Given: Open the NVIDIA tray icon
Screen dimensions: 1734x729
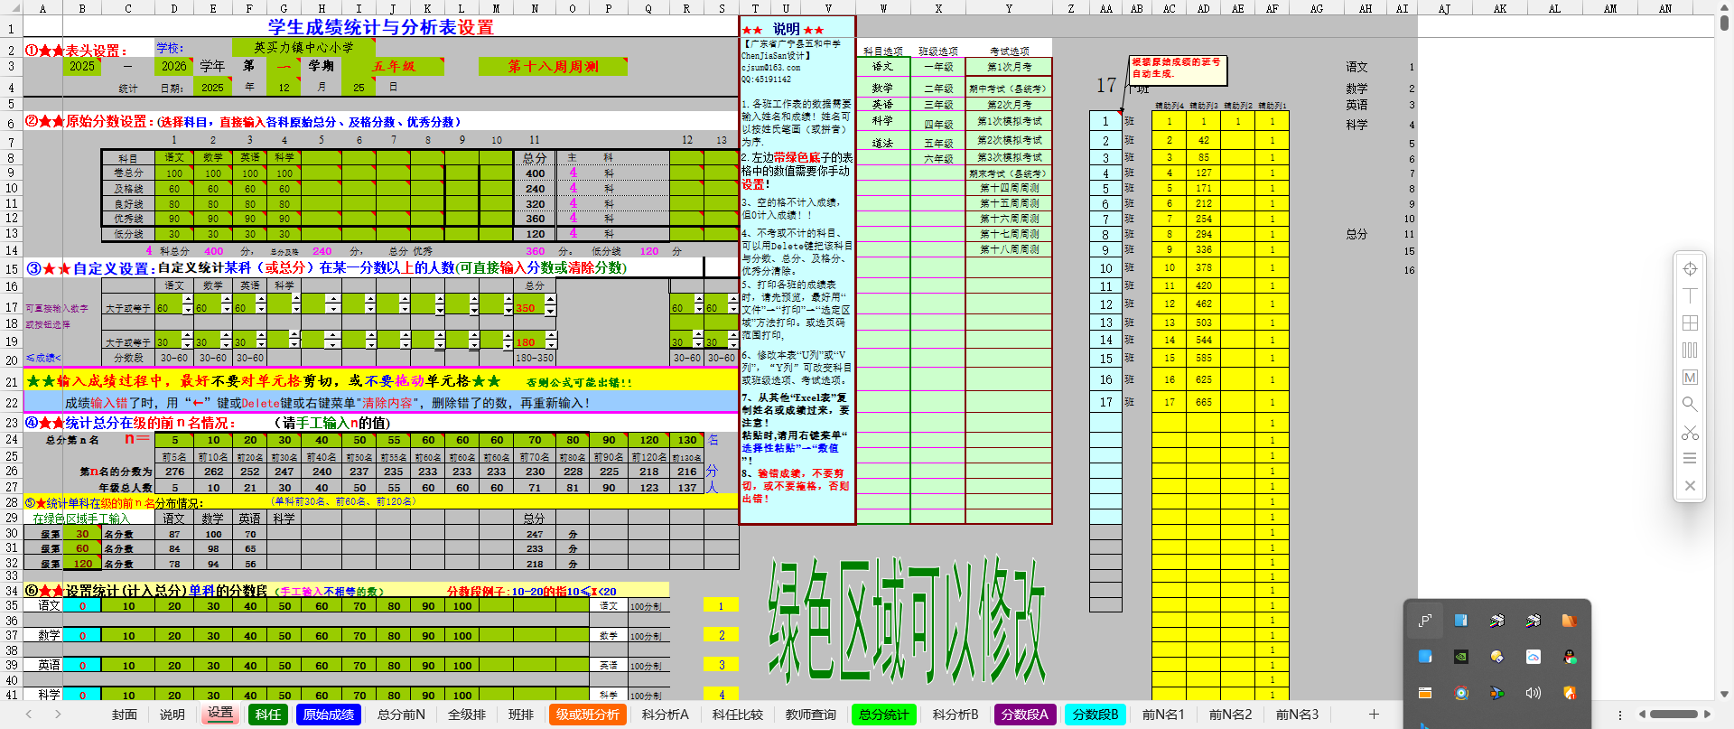Looking at the screenshot, I should 1461,657.
